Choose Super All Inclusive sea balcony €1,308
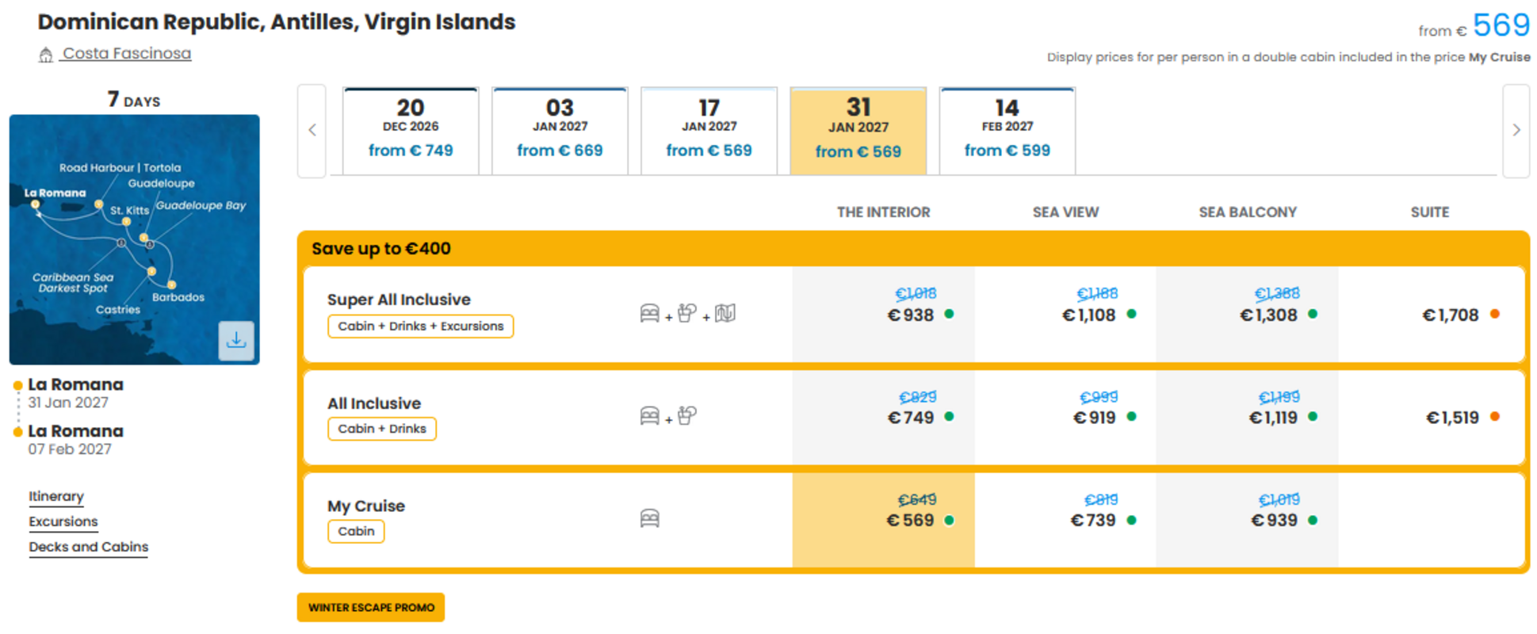Screen dimensions: 1537x634 click(1247, 315)
